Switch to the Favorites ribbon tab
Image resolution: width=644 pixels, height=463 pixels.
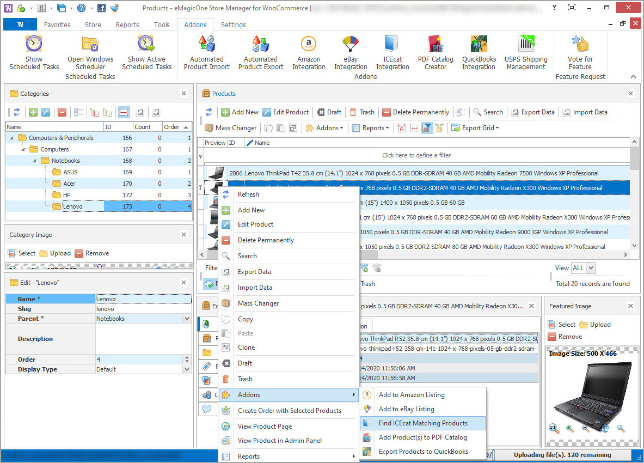(57, 25)
